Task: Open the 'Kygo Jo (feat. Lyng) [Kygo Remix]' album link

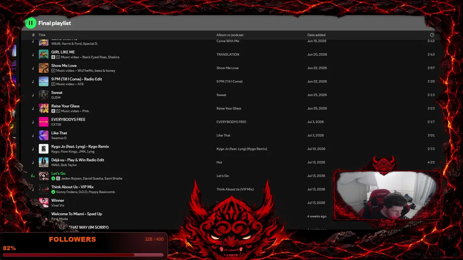Action: coord(242,149)
